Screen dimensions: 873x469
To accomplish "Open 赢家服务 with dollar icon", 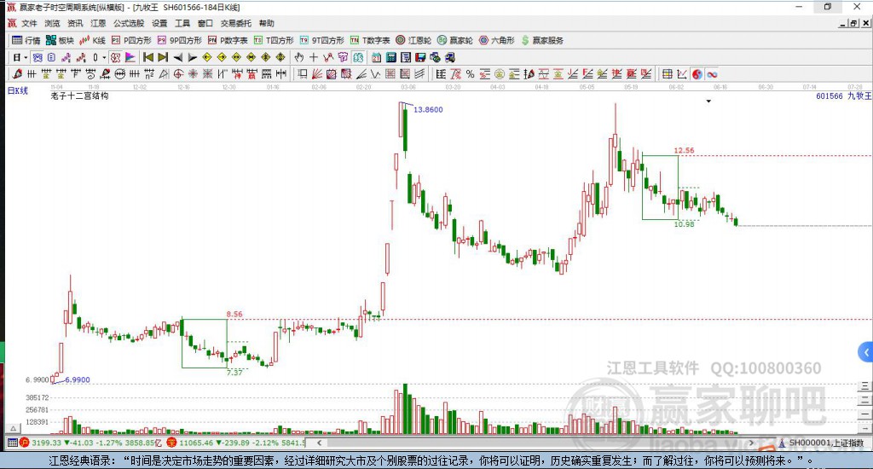I will point(542,40).
